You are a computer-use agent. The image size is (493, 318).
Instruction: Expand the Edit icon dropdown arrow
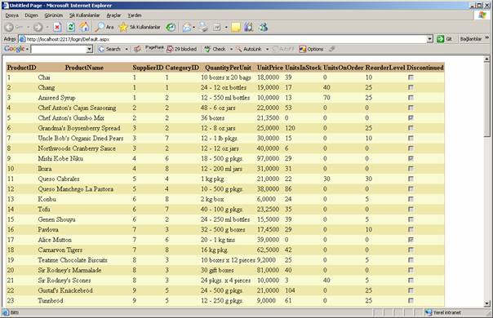[x=226, y=28]
